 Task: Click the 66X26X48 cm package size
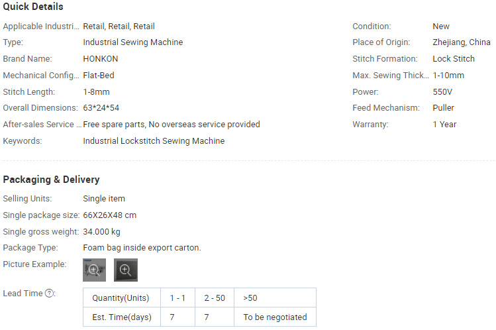pos(109,215)
